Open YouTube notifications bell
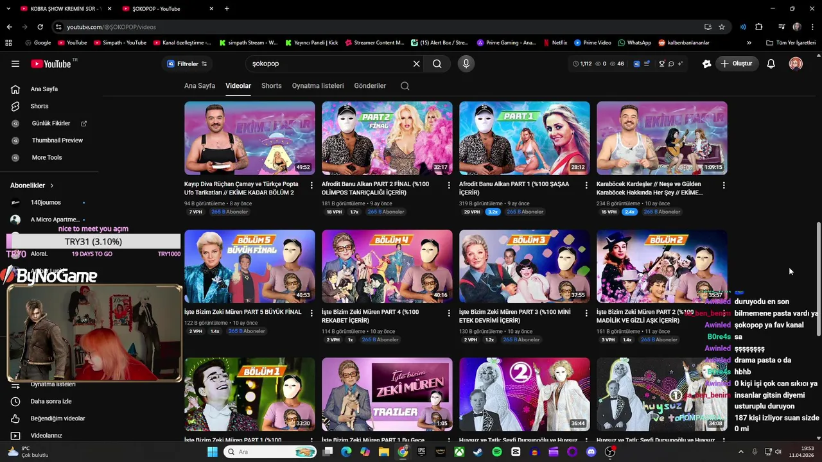 [771, 64]
